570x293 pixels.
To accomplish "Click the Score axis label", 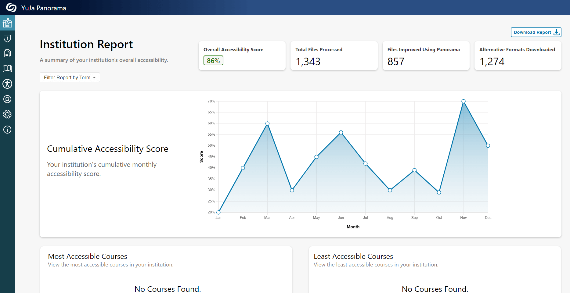I will tap(201, 157).
